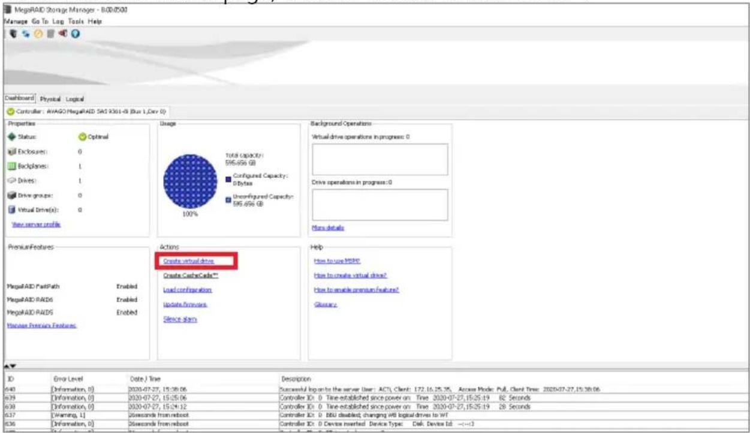The width and height of the screenshot is (750, 433).
Task: Click the blue help circle toolbar icon
Action: 76,34
